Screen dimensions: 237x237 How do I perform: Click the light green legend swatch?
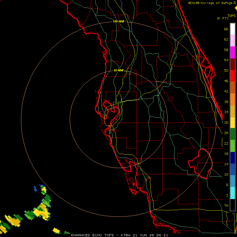(233, 146)
